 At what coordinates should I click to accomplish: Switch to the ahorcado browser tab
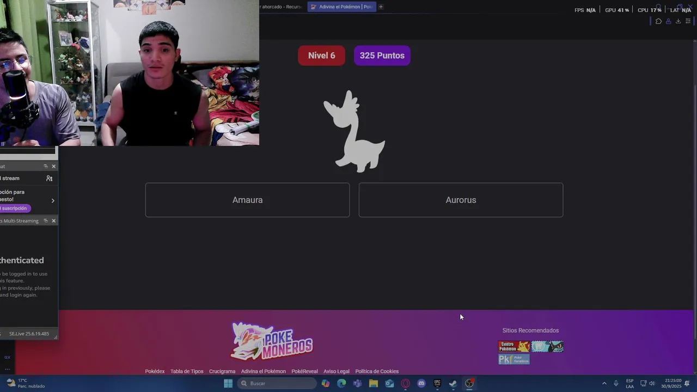(x=282, y=7)
